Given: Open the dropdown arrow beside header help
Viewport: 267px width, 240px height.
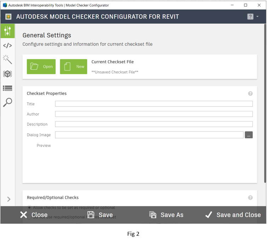Looking at the screenshot, I should [x=257, y=17].
